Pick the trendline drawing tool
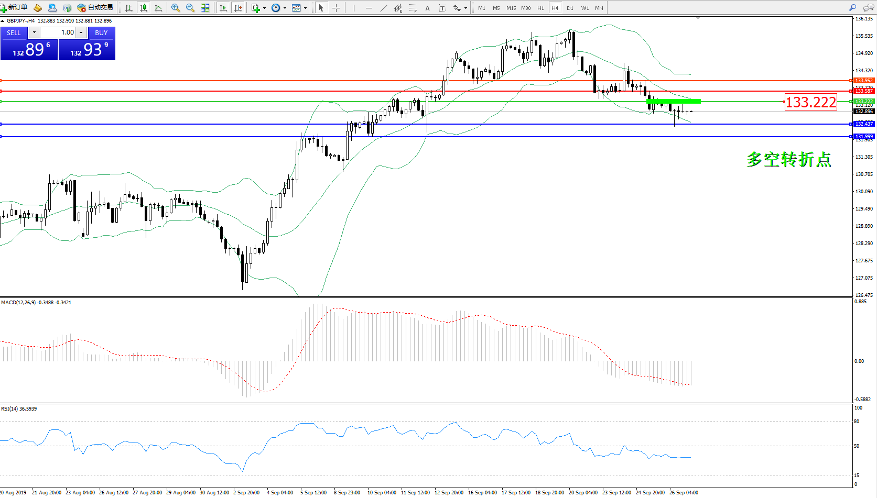Viewport: 877px width, 498px height. click(x=384, y=8)
